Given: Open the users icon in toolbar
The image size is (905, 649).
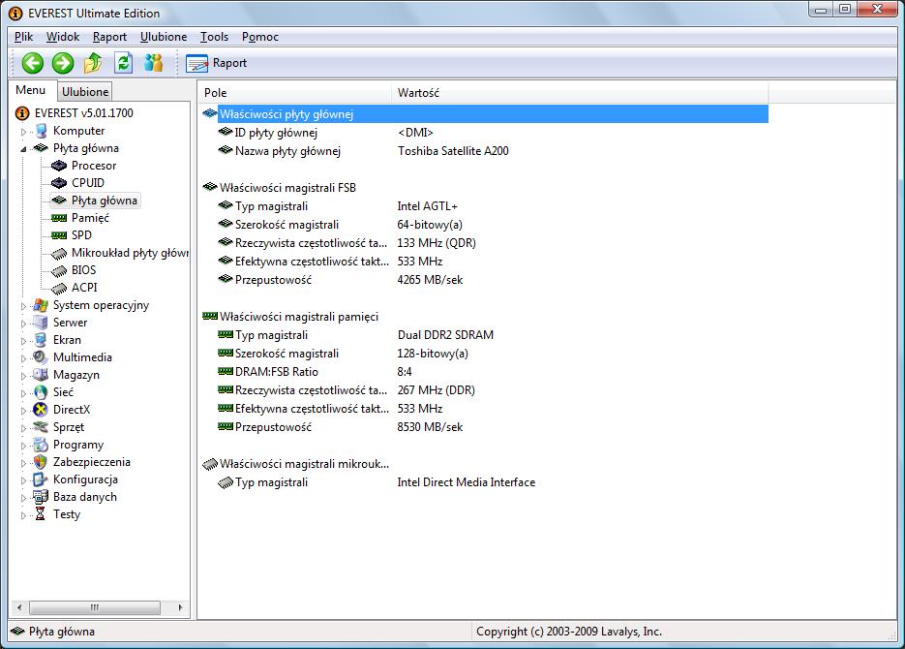Looking at the screenshot, I should point(154,63).
